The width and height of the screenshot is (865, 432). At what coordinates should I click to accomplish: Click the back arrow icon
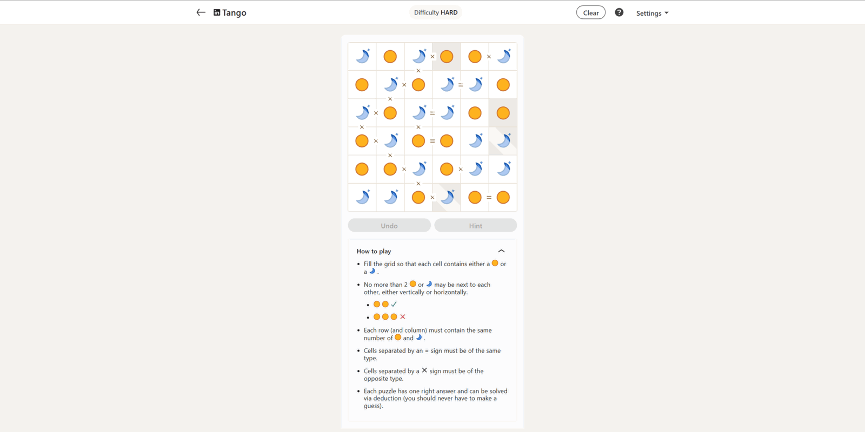201,12
